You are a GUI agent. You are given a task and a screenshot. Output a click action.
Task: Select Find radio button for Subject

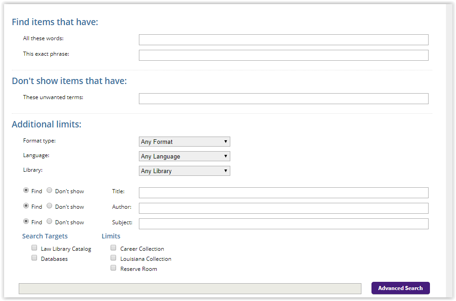tap(26, 222)
